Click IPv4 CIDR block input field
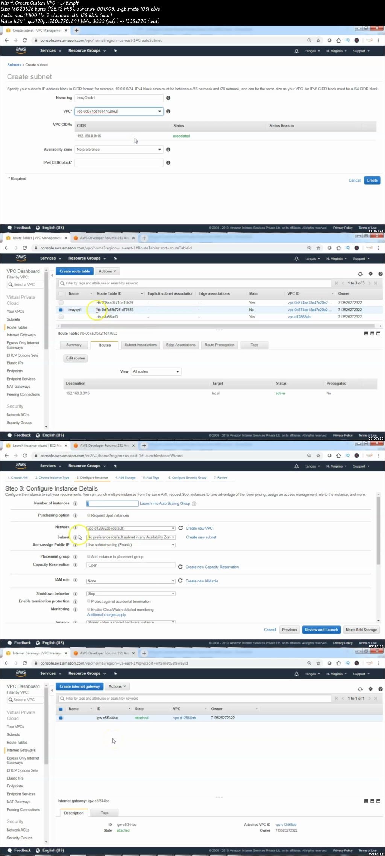This screenshot has height=856, width=385. (x=119, y=162)
